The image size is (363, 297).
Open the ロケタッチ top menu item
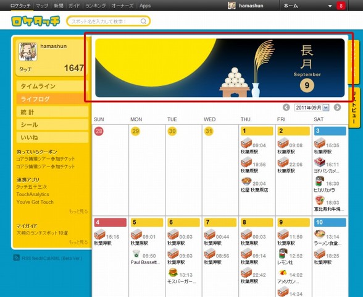(x=20, y=6)
